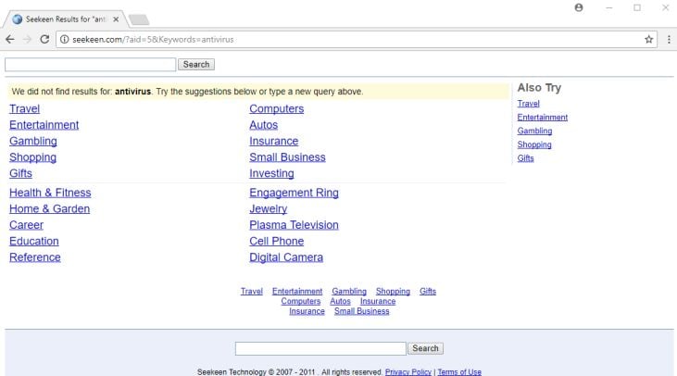Click Travel under Also Try
The width and height of the screenshot is (677, 376).
click(529, 104)
